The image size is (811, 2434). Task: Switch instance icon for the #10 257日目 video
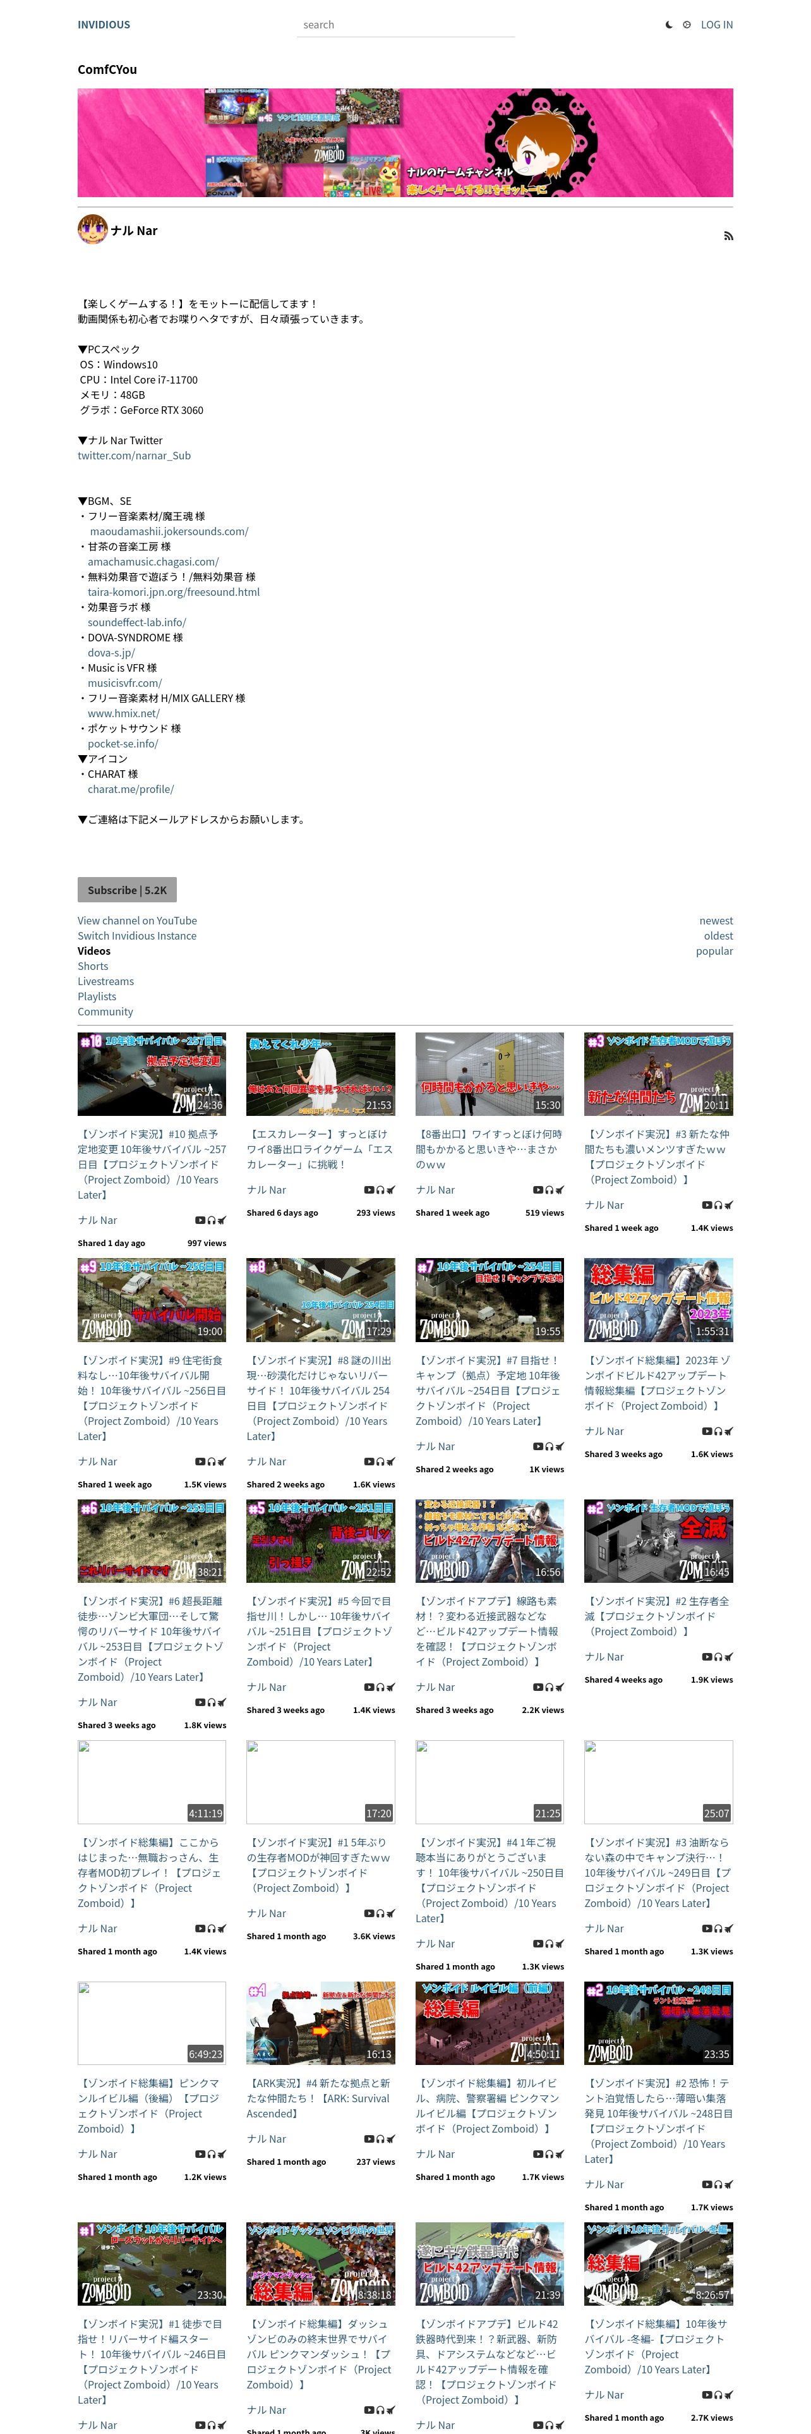[x=222, y=1220]
